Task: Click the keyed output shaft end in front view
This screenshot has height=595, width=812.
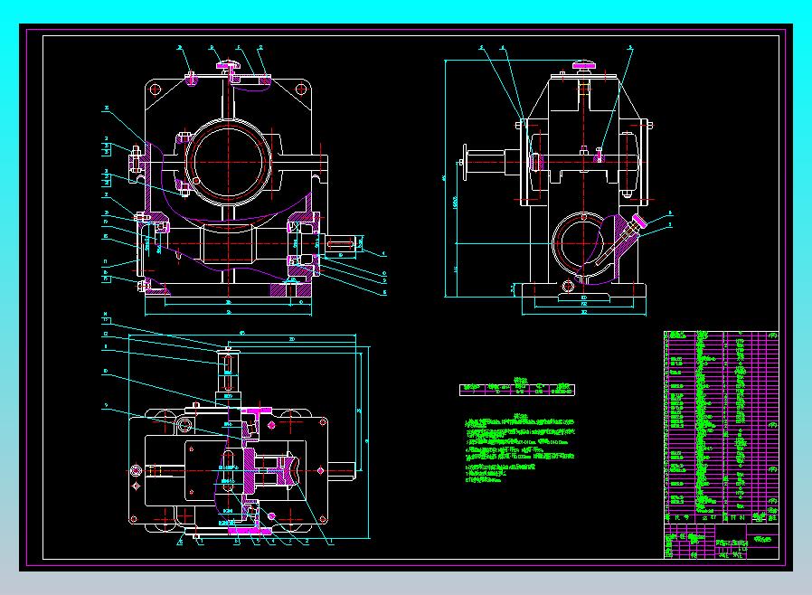Action: point(339,243)
